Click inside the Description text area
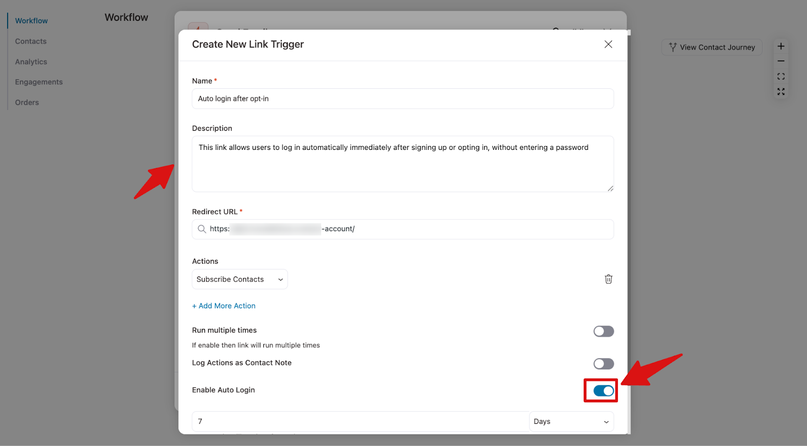This screenshot has width=807, height=446. click(x=402, y=164)
